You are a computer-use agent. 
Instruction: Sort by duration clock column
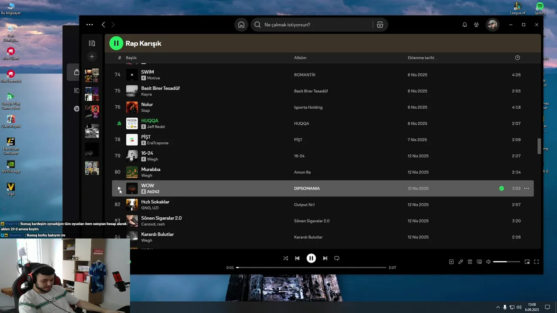click(x=517, y=58)
